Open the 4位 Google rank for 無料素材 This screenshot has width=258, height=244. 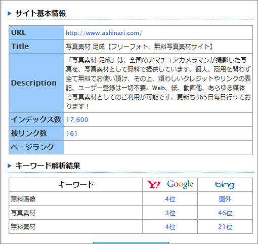(x=170, y=227)
